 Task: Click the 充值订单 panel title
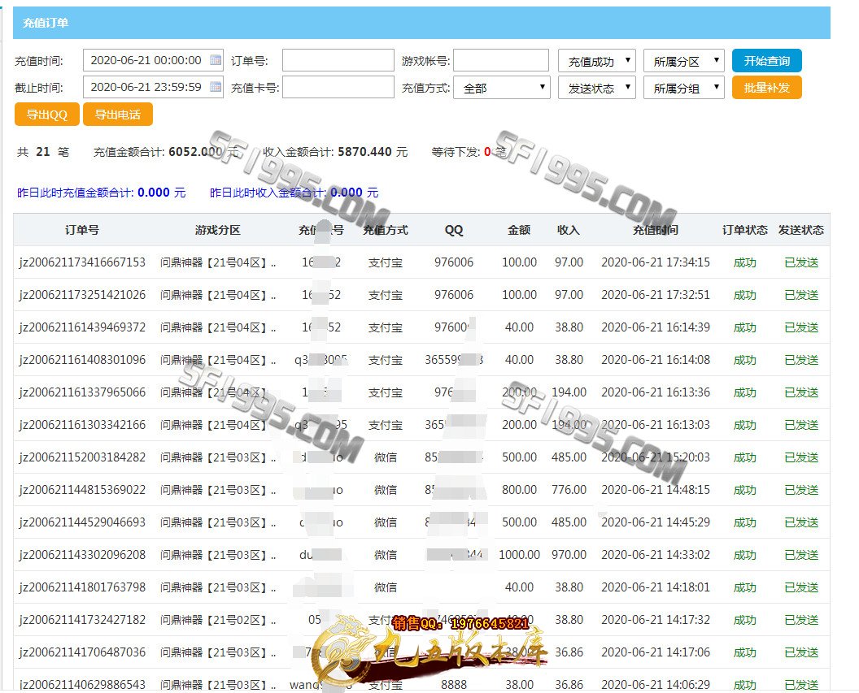pos(46,23)
